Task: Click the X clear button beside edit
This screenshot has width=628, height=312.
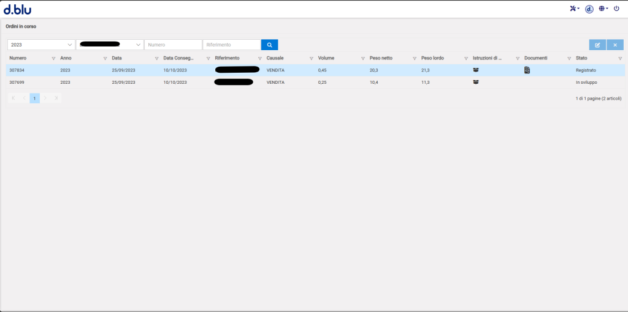Action: click(x=615, y=45)
